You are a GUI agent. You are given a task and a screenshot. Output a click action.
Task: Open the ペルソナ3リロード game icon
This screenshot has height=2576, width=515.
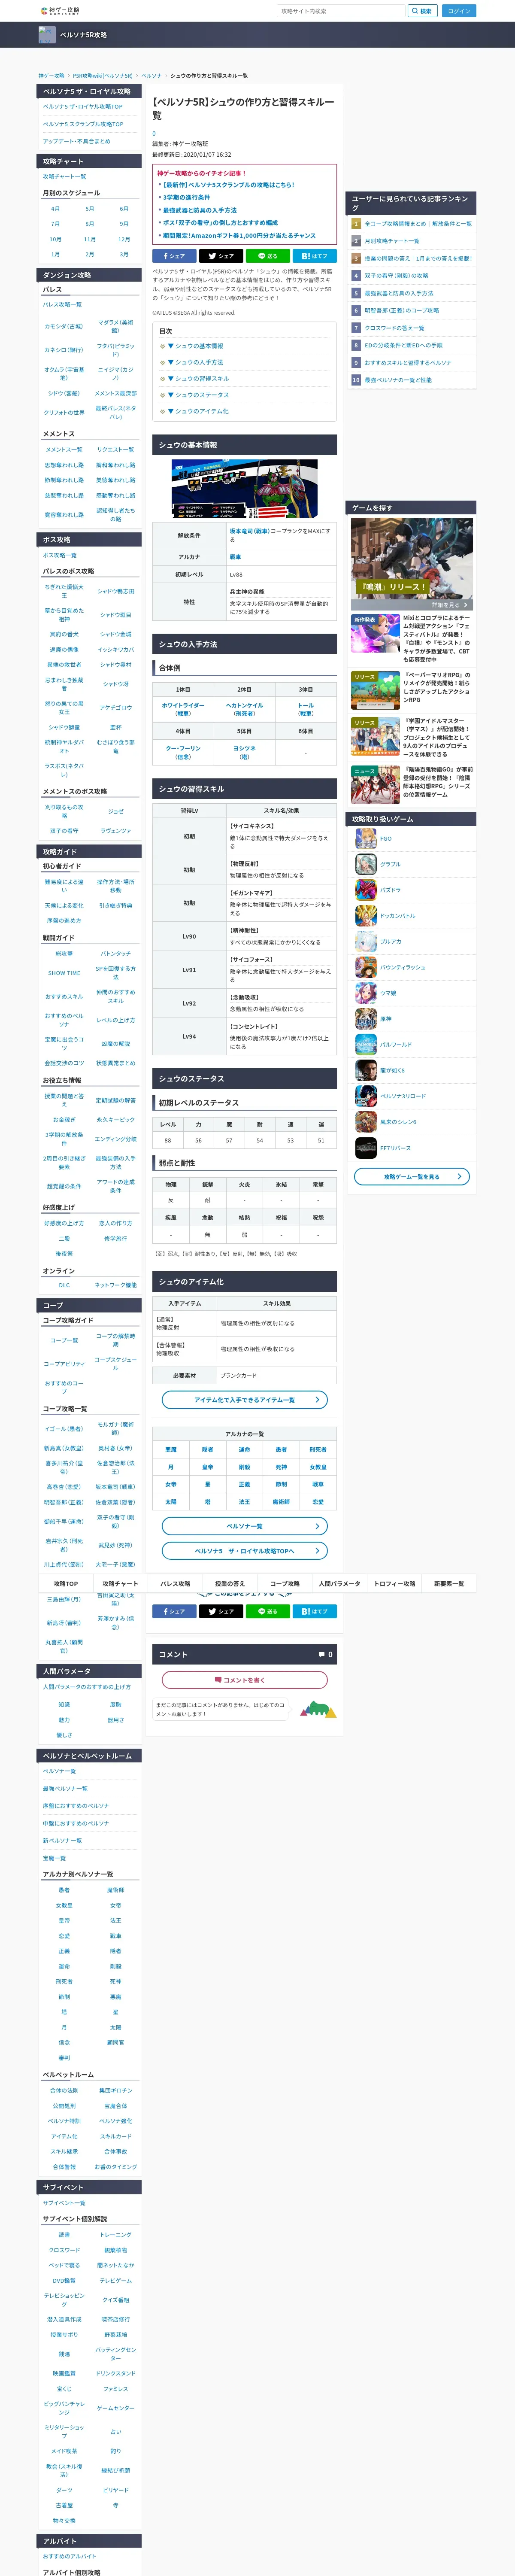[x=366, y=1097]
